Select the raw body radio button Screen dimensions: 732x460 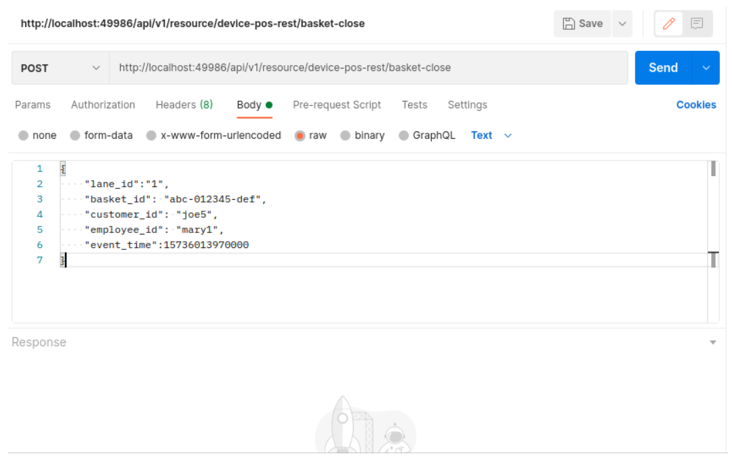[x=300, y=135]
